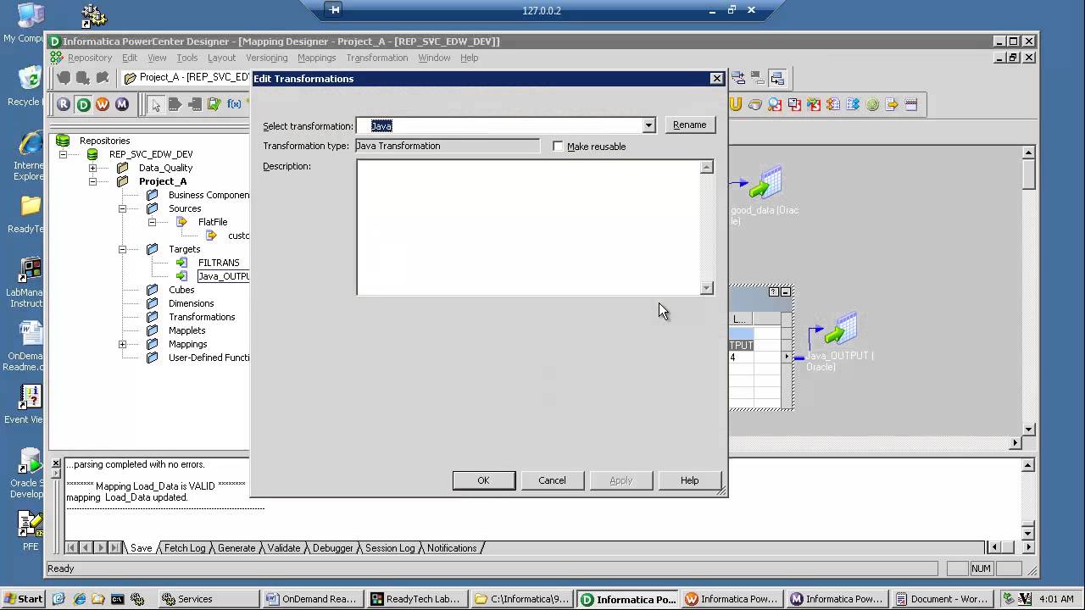Open the Source Analyzer tool icon
1085x610 pixels.
click(175, 104)
